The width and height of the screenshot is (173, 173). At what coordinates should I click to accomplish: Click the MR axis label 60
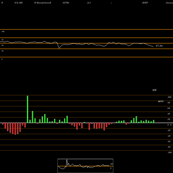click(169, 108)
